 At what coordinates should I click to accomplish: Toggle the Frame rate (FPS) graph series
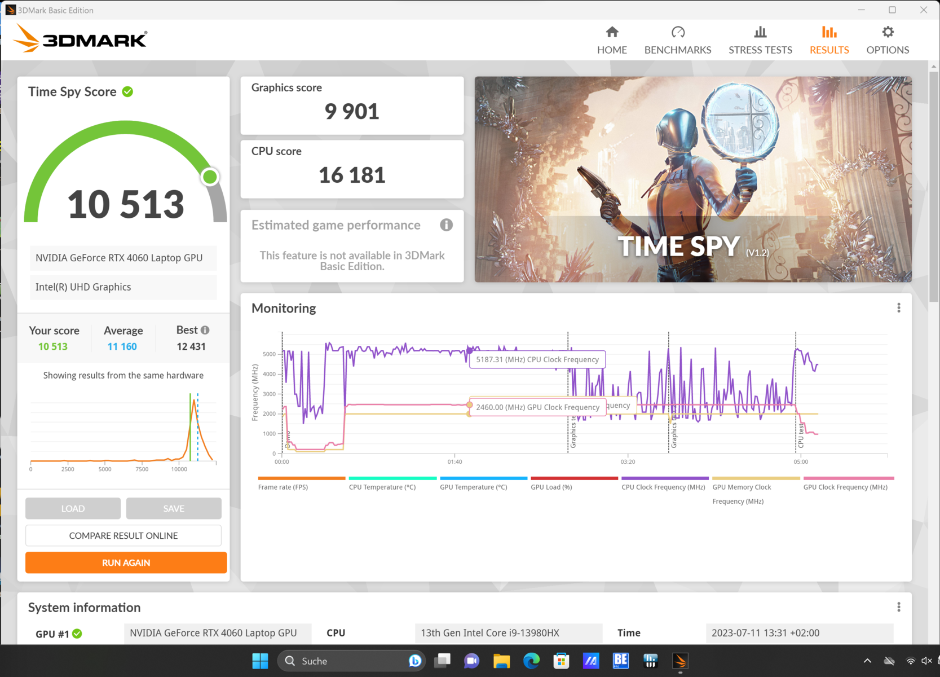pos(283,487)
